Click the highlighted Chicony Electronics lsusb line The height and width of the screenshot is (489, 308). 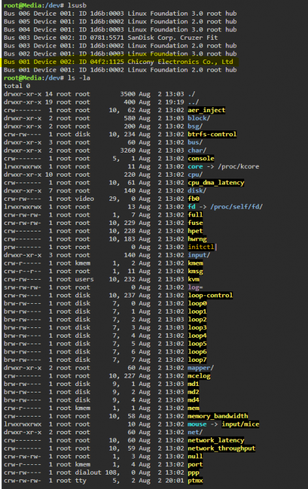click(119, 62)
